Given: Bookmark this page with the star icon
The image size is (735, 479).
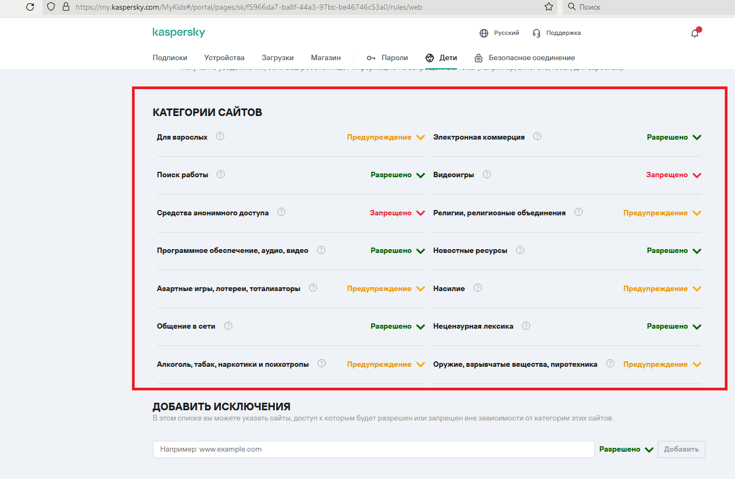Looking at the screenshot, I should point(548,7).
